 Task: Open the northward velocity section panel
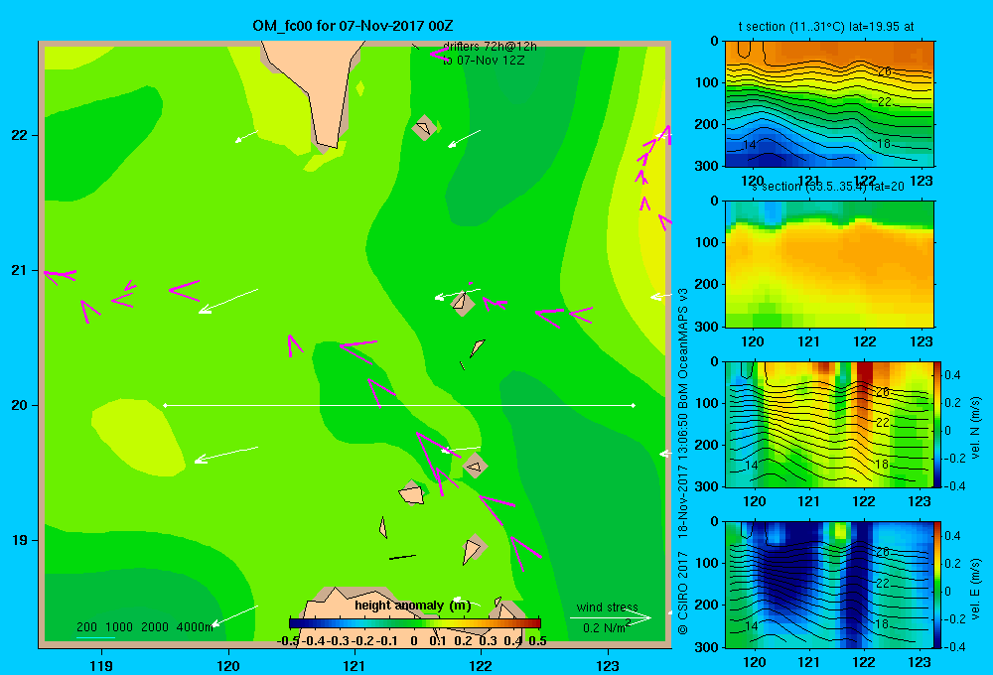tap(829, 424)
